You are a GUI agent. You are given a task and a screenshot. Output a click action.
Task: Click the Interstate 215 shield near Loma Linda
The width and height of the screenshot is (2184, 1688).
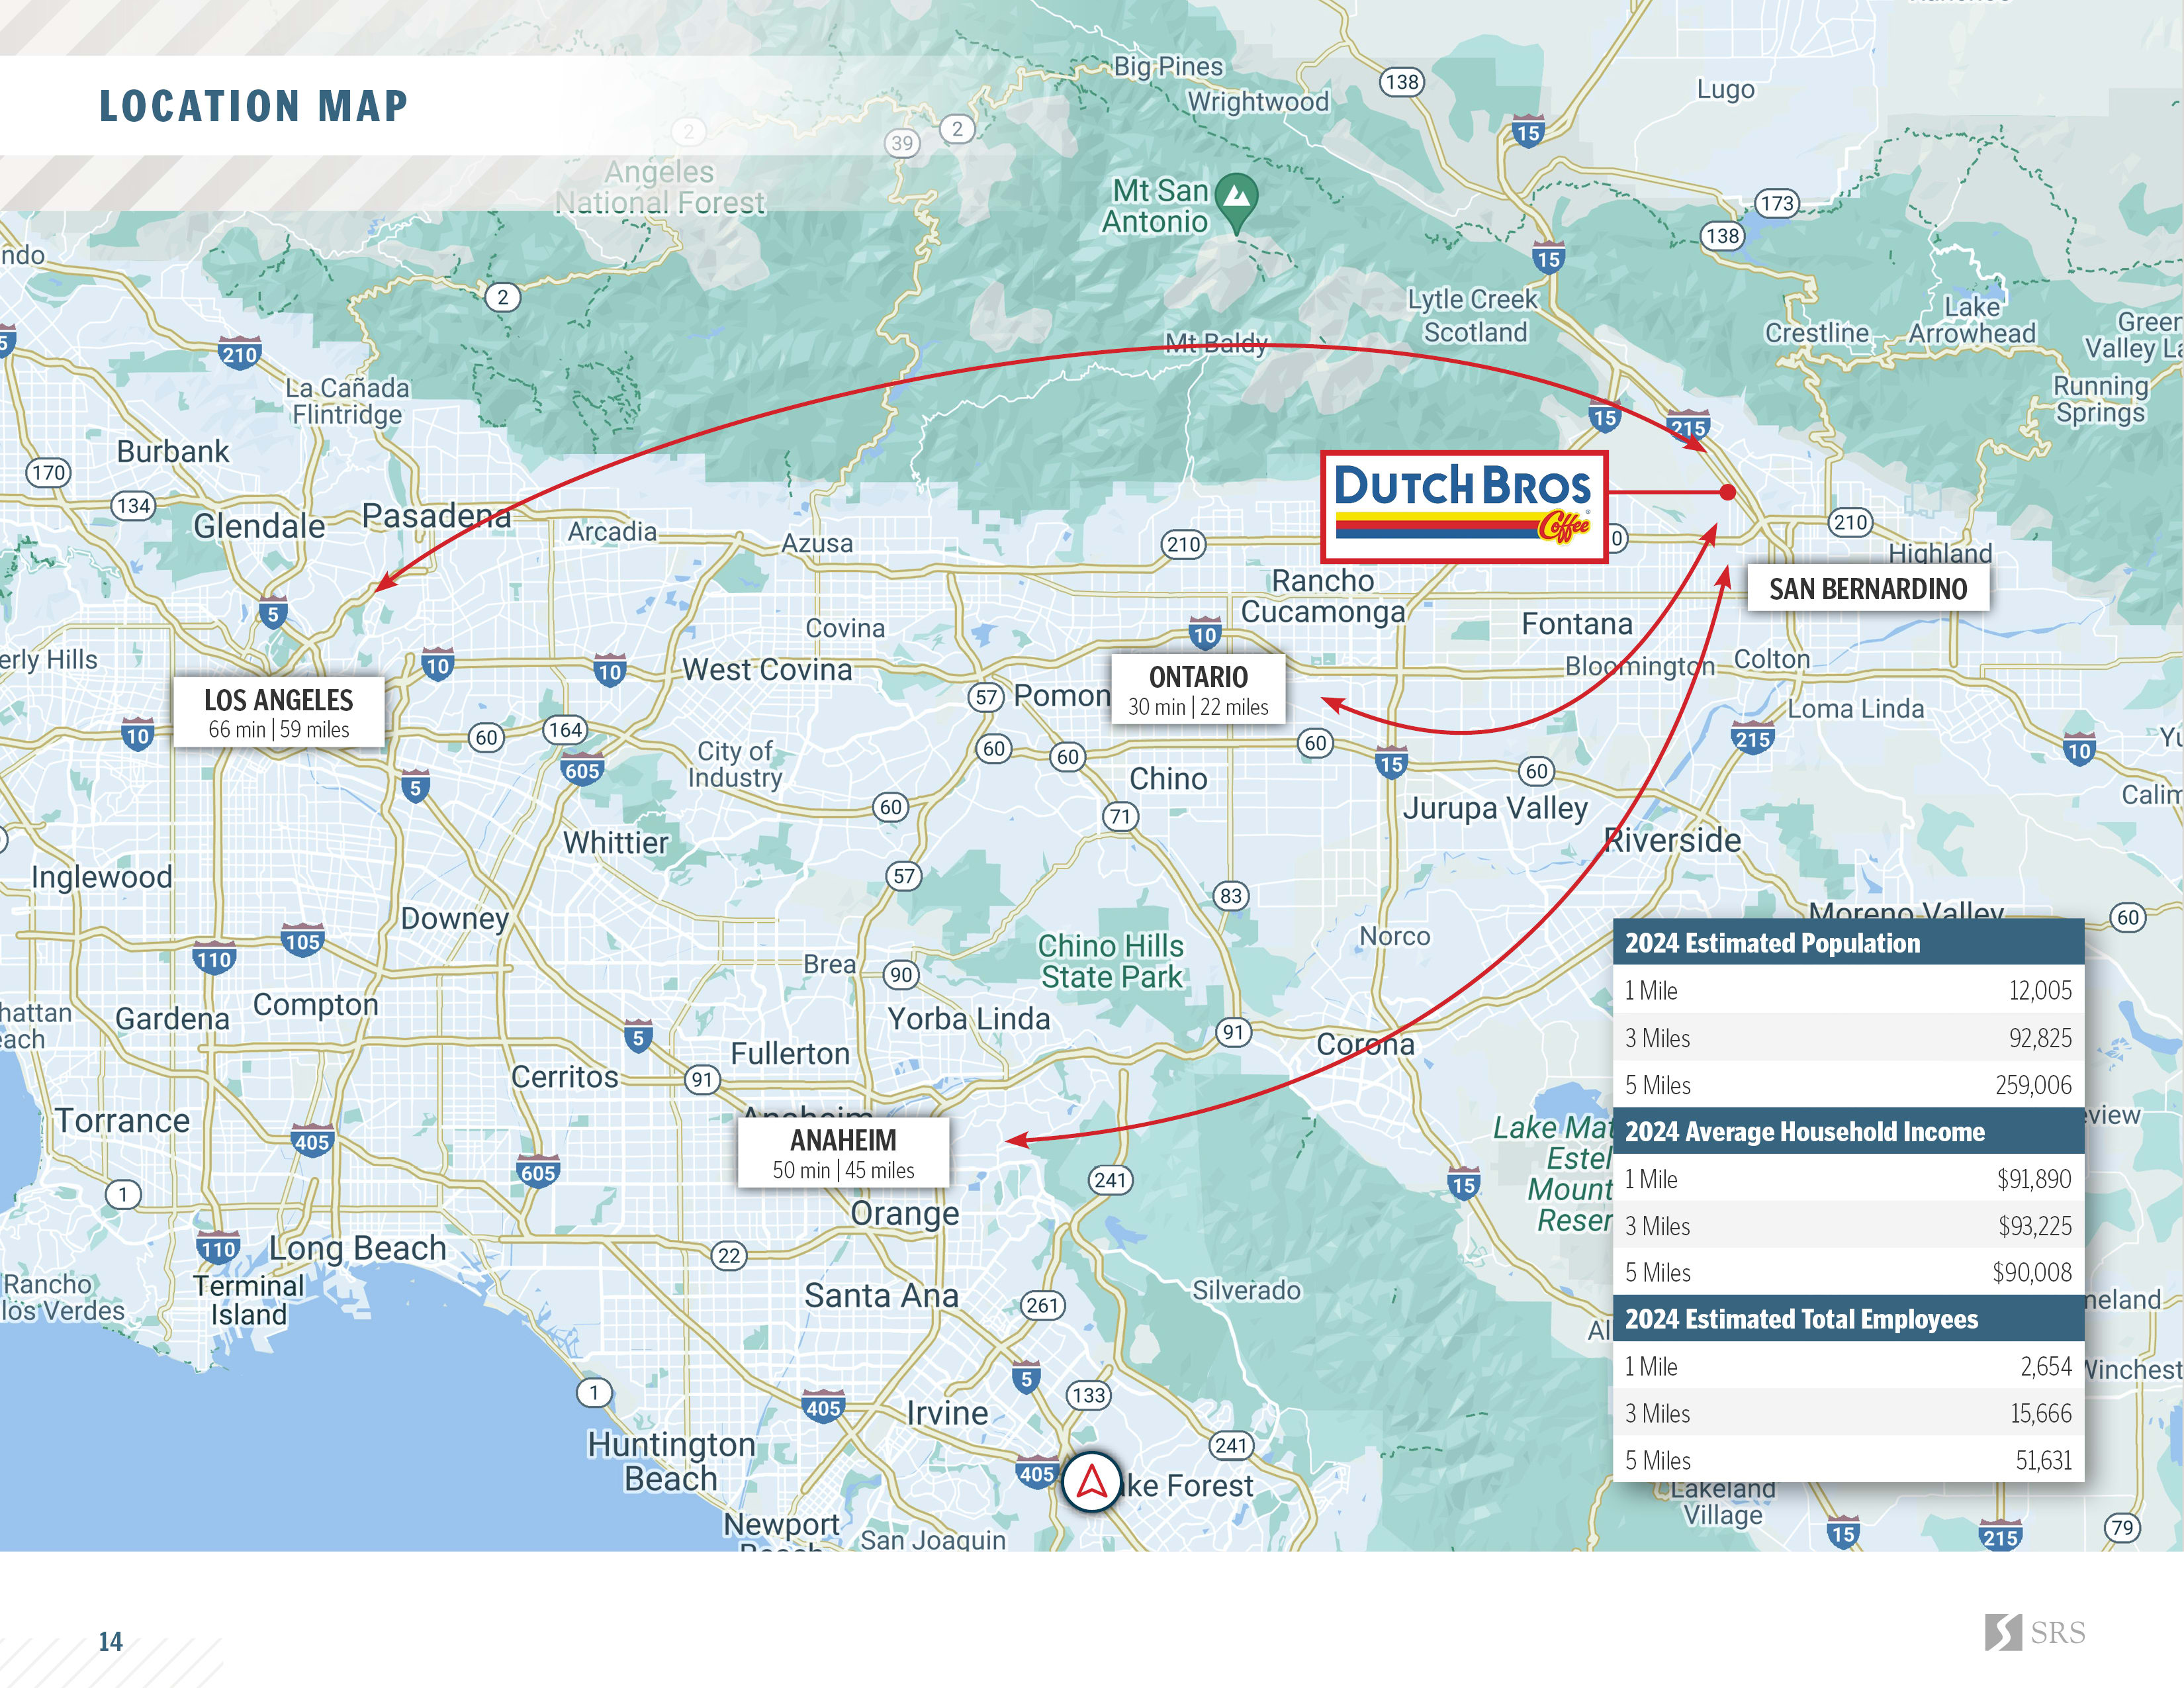coord(1752,738)
